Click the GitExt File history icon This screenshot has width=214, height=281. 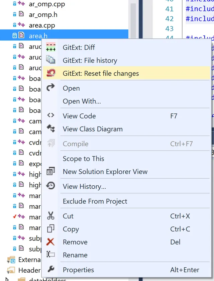[x=51, y=60]
